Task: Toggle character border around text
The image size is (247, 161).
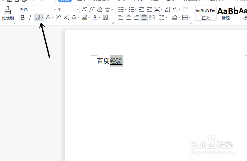Action: [x=105, y=17]
